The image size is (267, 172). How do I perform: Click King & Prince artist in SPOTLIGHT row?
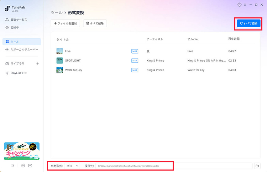click(156, 61)
